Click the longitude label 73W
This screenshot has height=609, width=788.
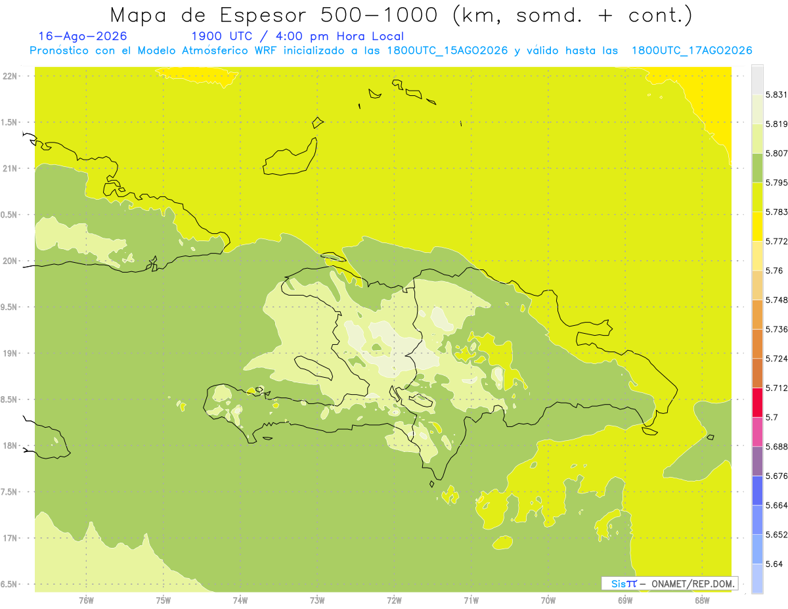(317, 600)
